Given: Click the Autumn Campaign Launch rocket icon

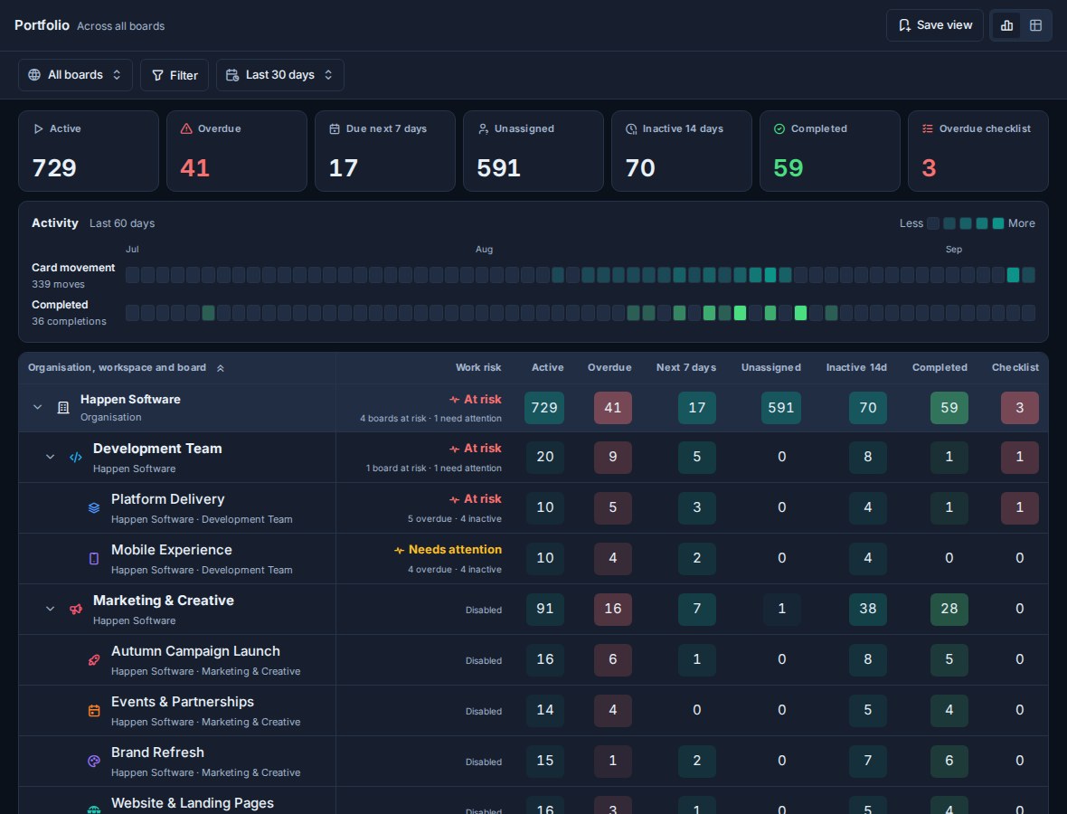Looking at the screenshot, I should 94,659.
